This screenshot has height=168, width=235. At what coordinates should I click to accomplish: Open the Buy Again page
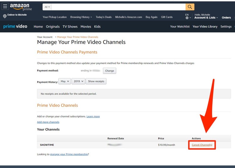(x=151, y=17)
